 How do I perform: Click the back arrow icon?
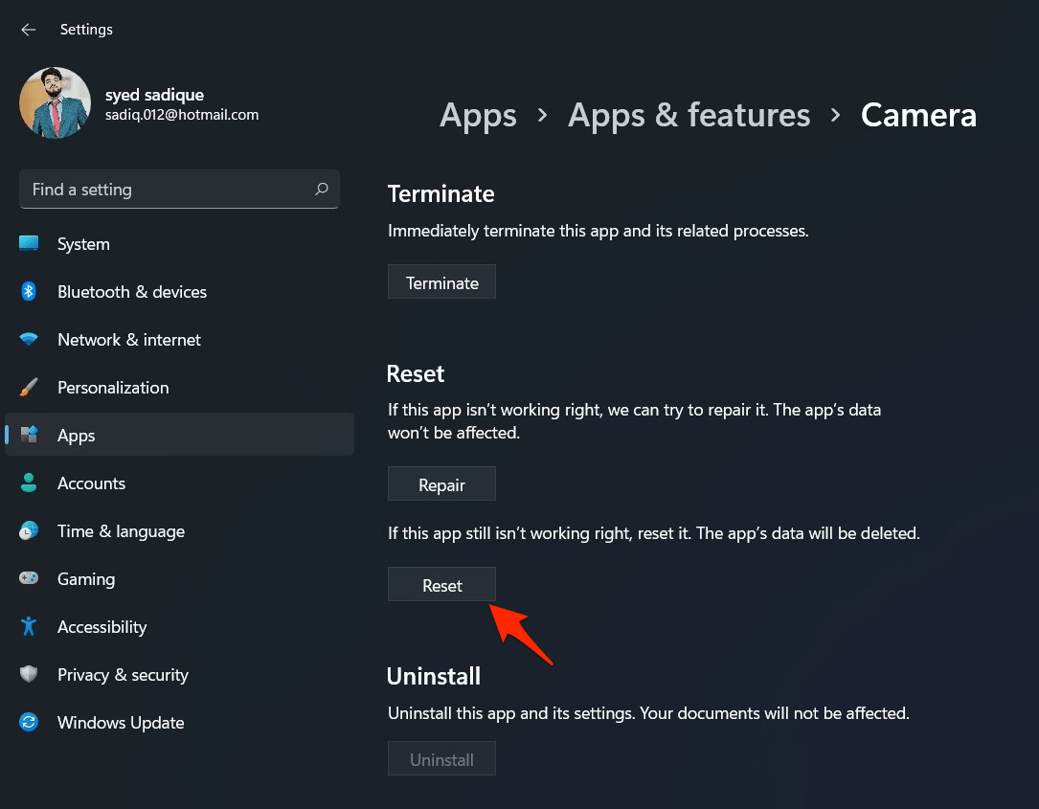pyautogui.click(x=29, y=30)
